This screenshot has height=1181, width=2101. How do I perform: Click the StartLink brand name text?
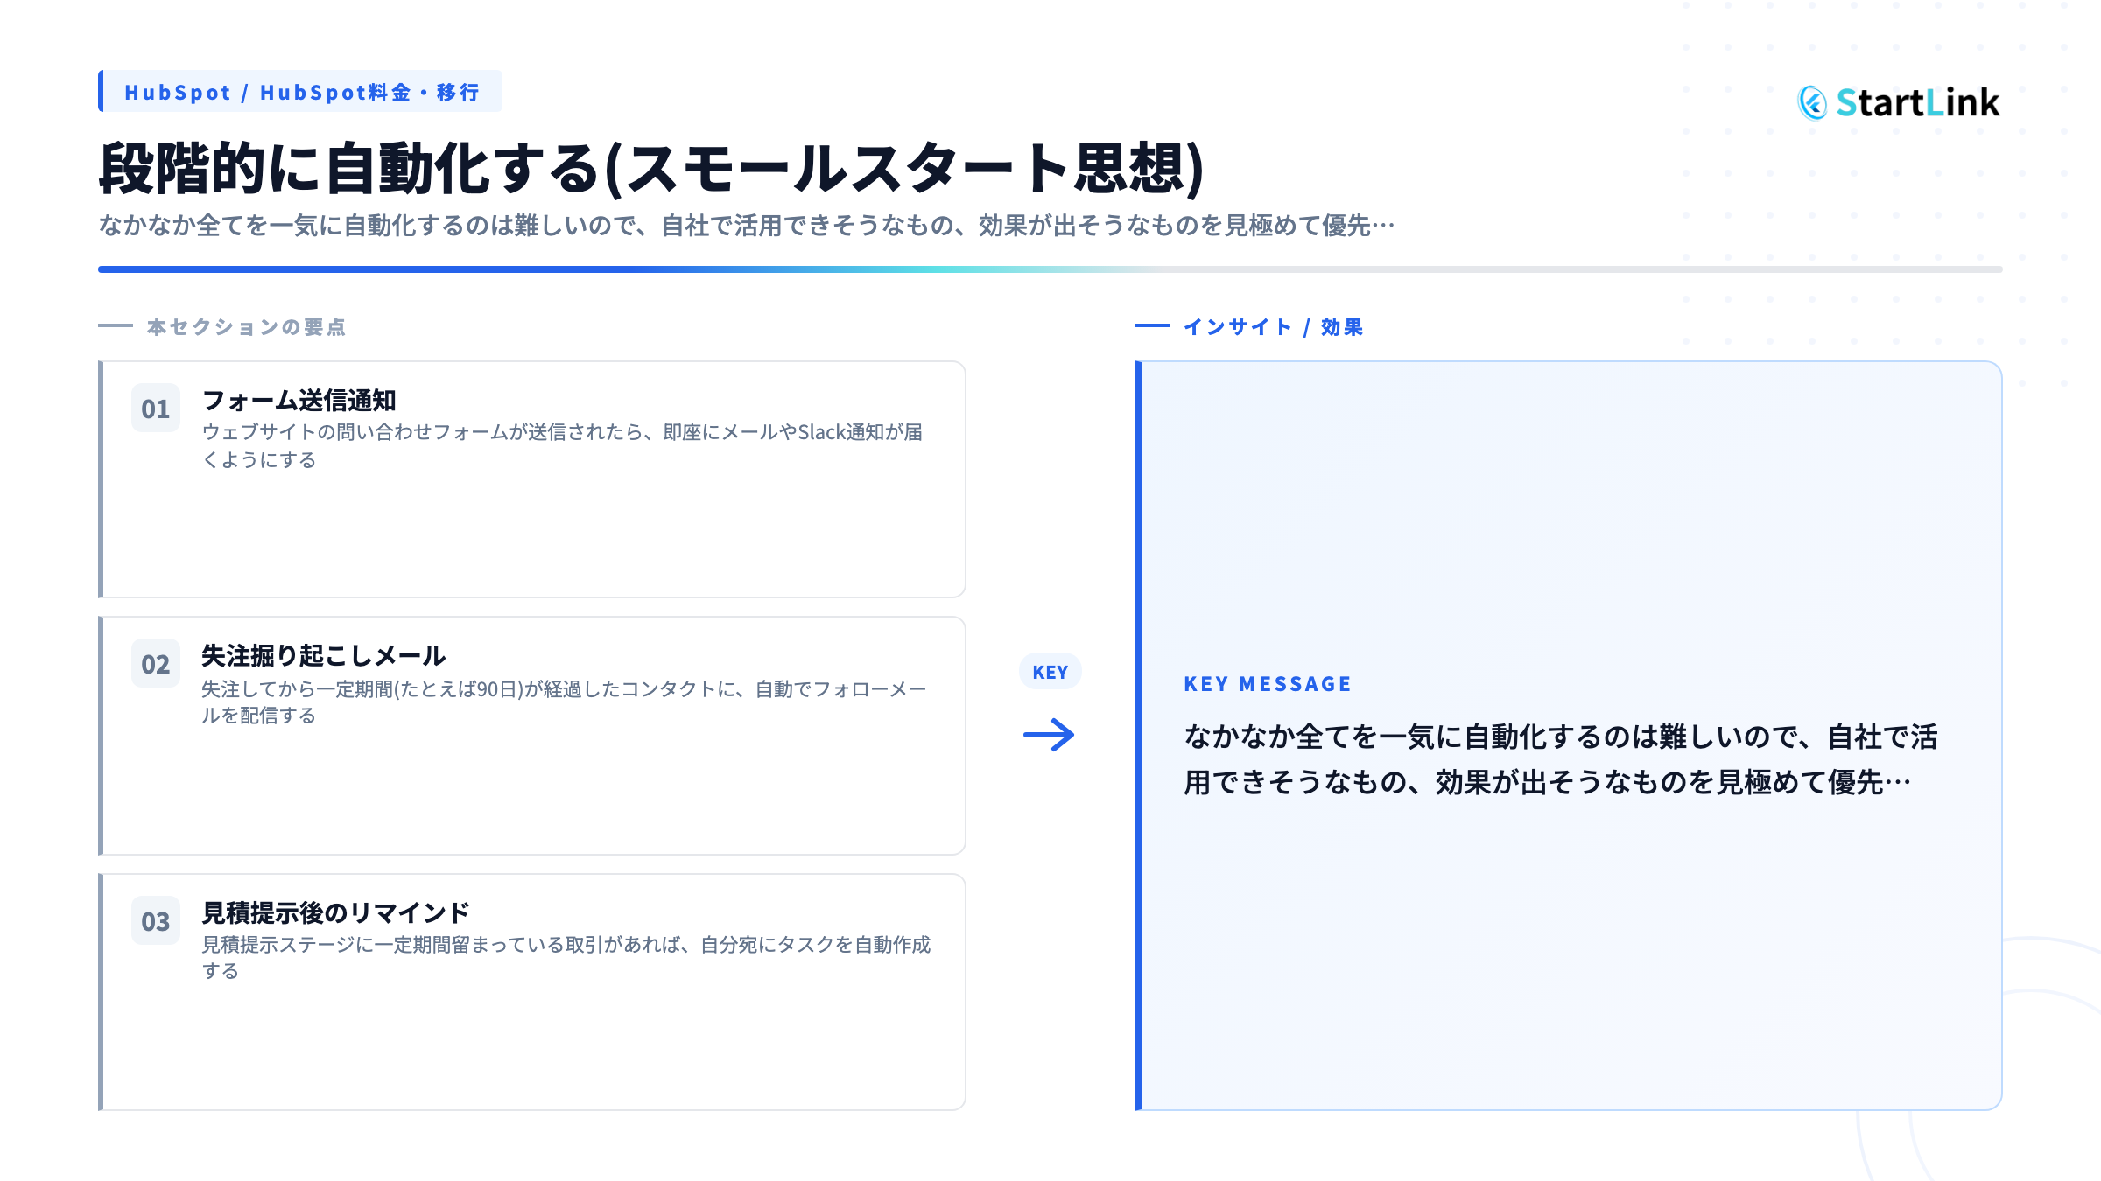[x=1918, y=103]
